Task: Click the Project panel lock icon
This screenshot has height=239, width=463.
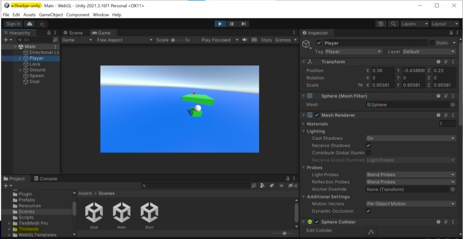Action: pos(288,179)
